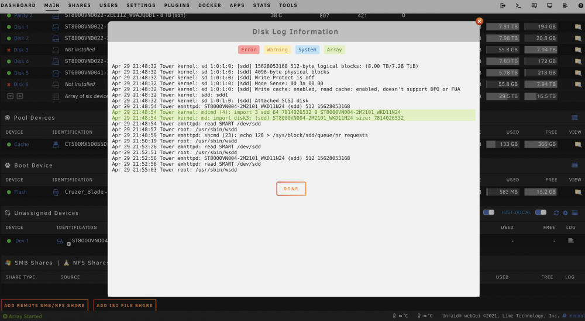Toggle the Error log filter
This screenshot has width=585, height=321.
pyautogui.click(x=249, y=50)
